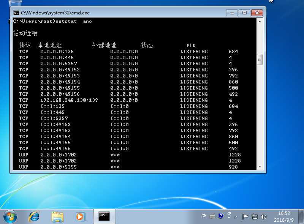Click local address 0.0.0.0:135
The image size is (304, 224).
point(57,52)
